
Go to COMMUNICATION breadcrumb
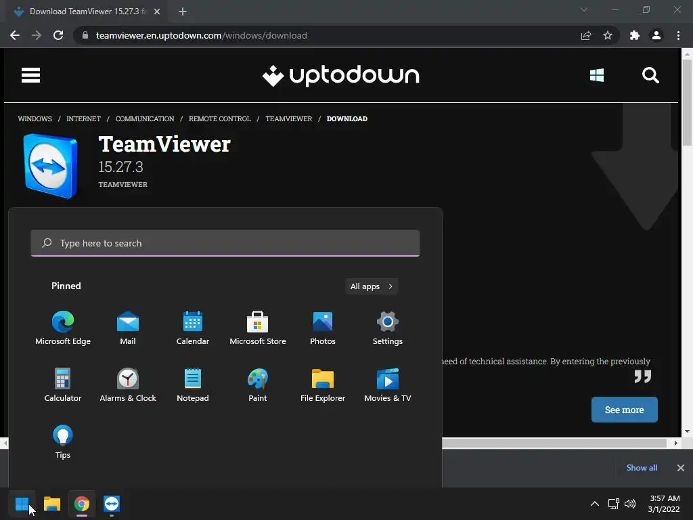click(145, 118)
